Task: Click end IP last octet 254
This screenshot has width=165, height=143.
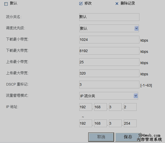Action: pos(130,123)
